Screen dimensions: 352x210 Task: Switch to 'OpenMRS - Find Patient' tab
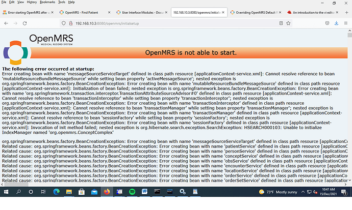[x=85, y=13]
